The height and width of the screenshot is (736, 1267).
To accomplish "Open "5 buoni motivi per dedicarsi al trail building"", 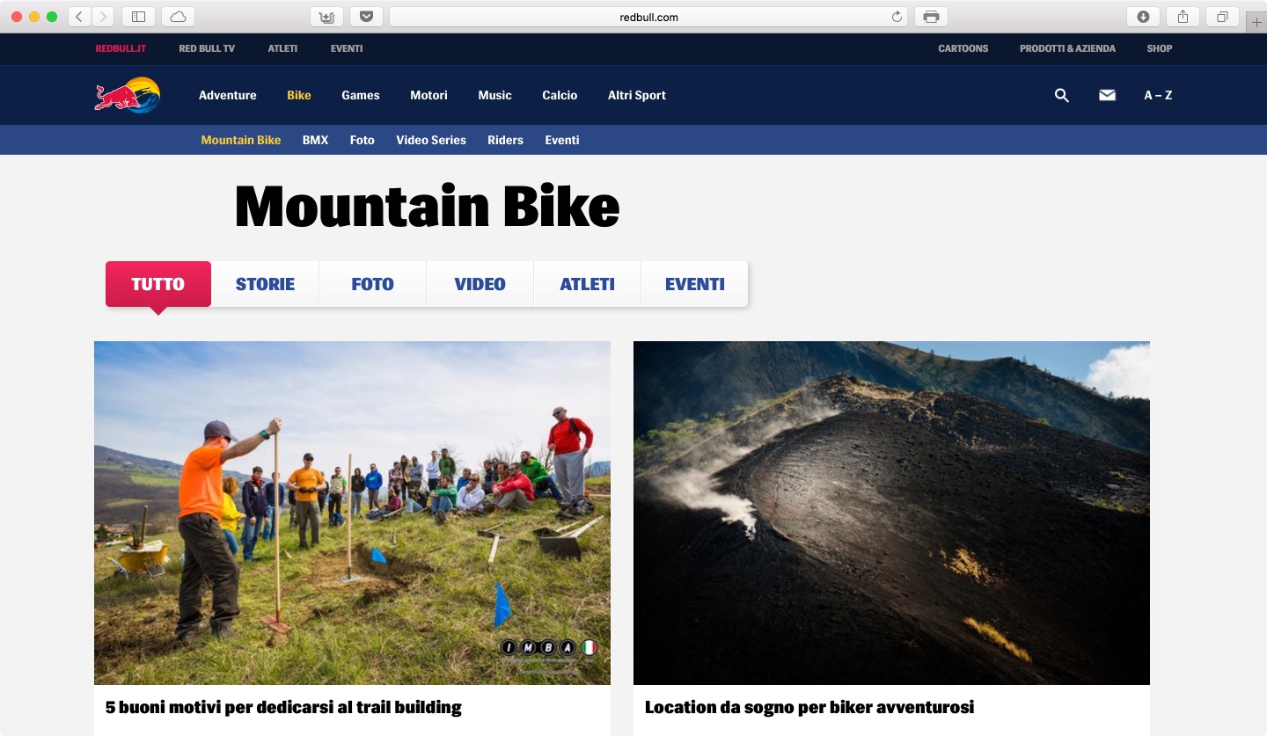I will (283, 707).
